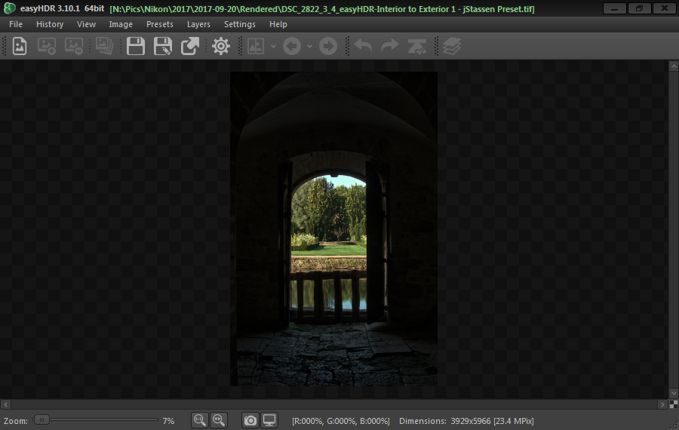The width and height of the screenshot is (679, 430).
Task: Open the Layers menu
Action: (198, 24)
